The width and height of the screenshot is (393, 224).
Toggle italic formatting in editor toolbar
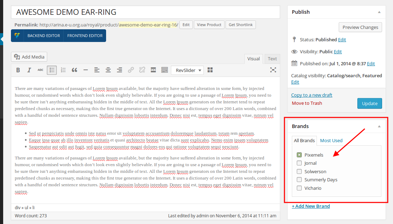(x=29, y=70)
